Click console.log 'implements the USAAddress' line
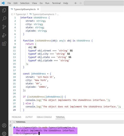124x136 pixels. [68, 100]
